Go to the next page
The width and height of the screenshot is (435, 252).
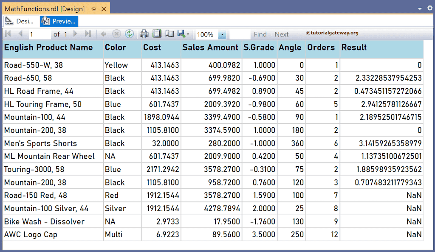(75, 34)
